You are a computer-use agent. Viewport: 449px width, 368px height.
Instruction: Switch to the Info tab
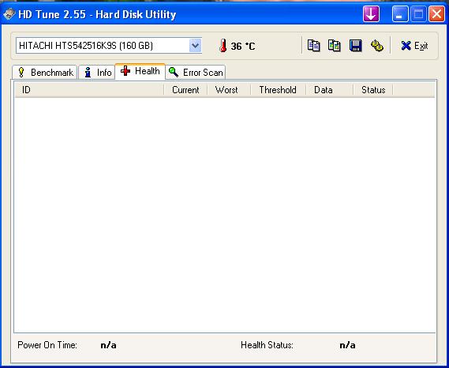pos(97,72)
